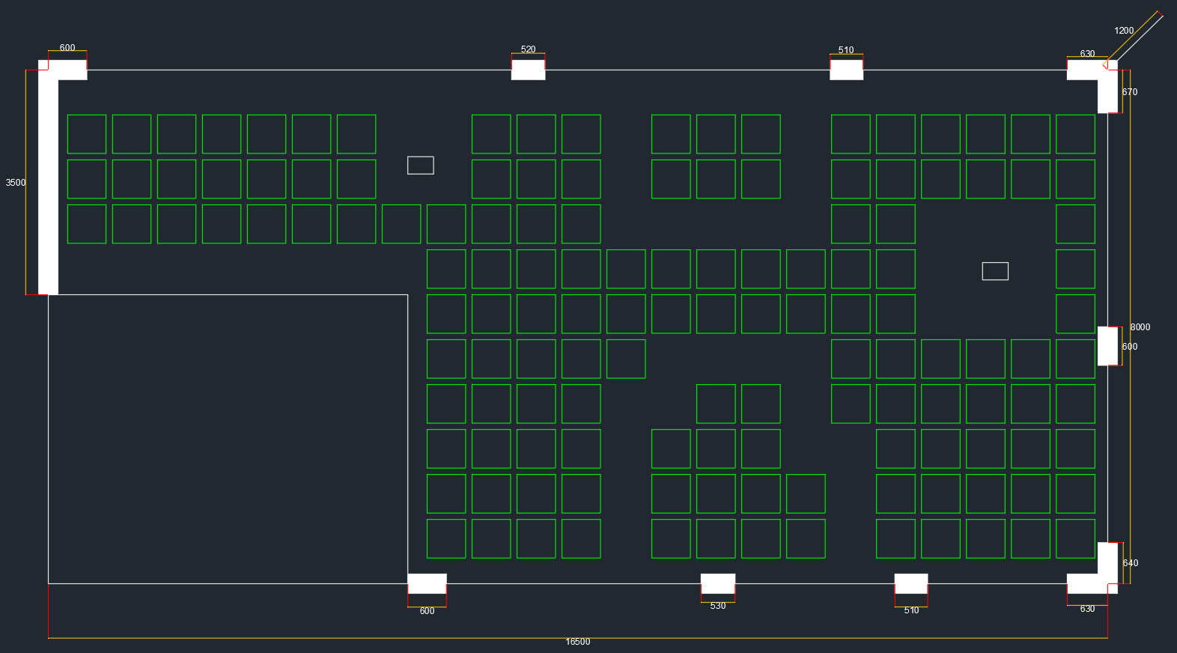Select the 510 dimension label along top edge
The width and height of the screenshot is (1177, 653).
tap(845, 50)
